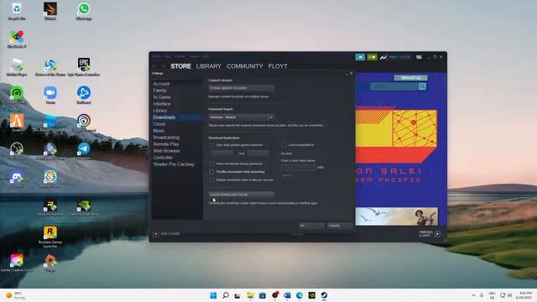
Task: Open the Windows Start menu
Action: (x=213, y=295)
